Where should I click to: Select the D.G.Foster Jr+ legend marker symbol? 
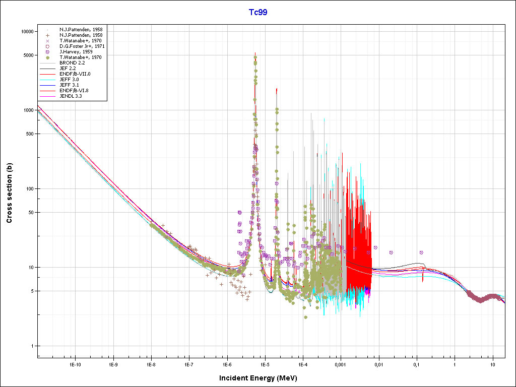coord(47,46)
